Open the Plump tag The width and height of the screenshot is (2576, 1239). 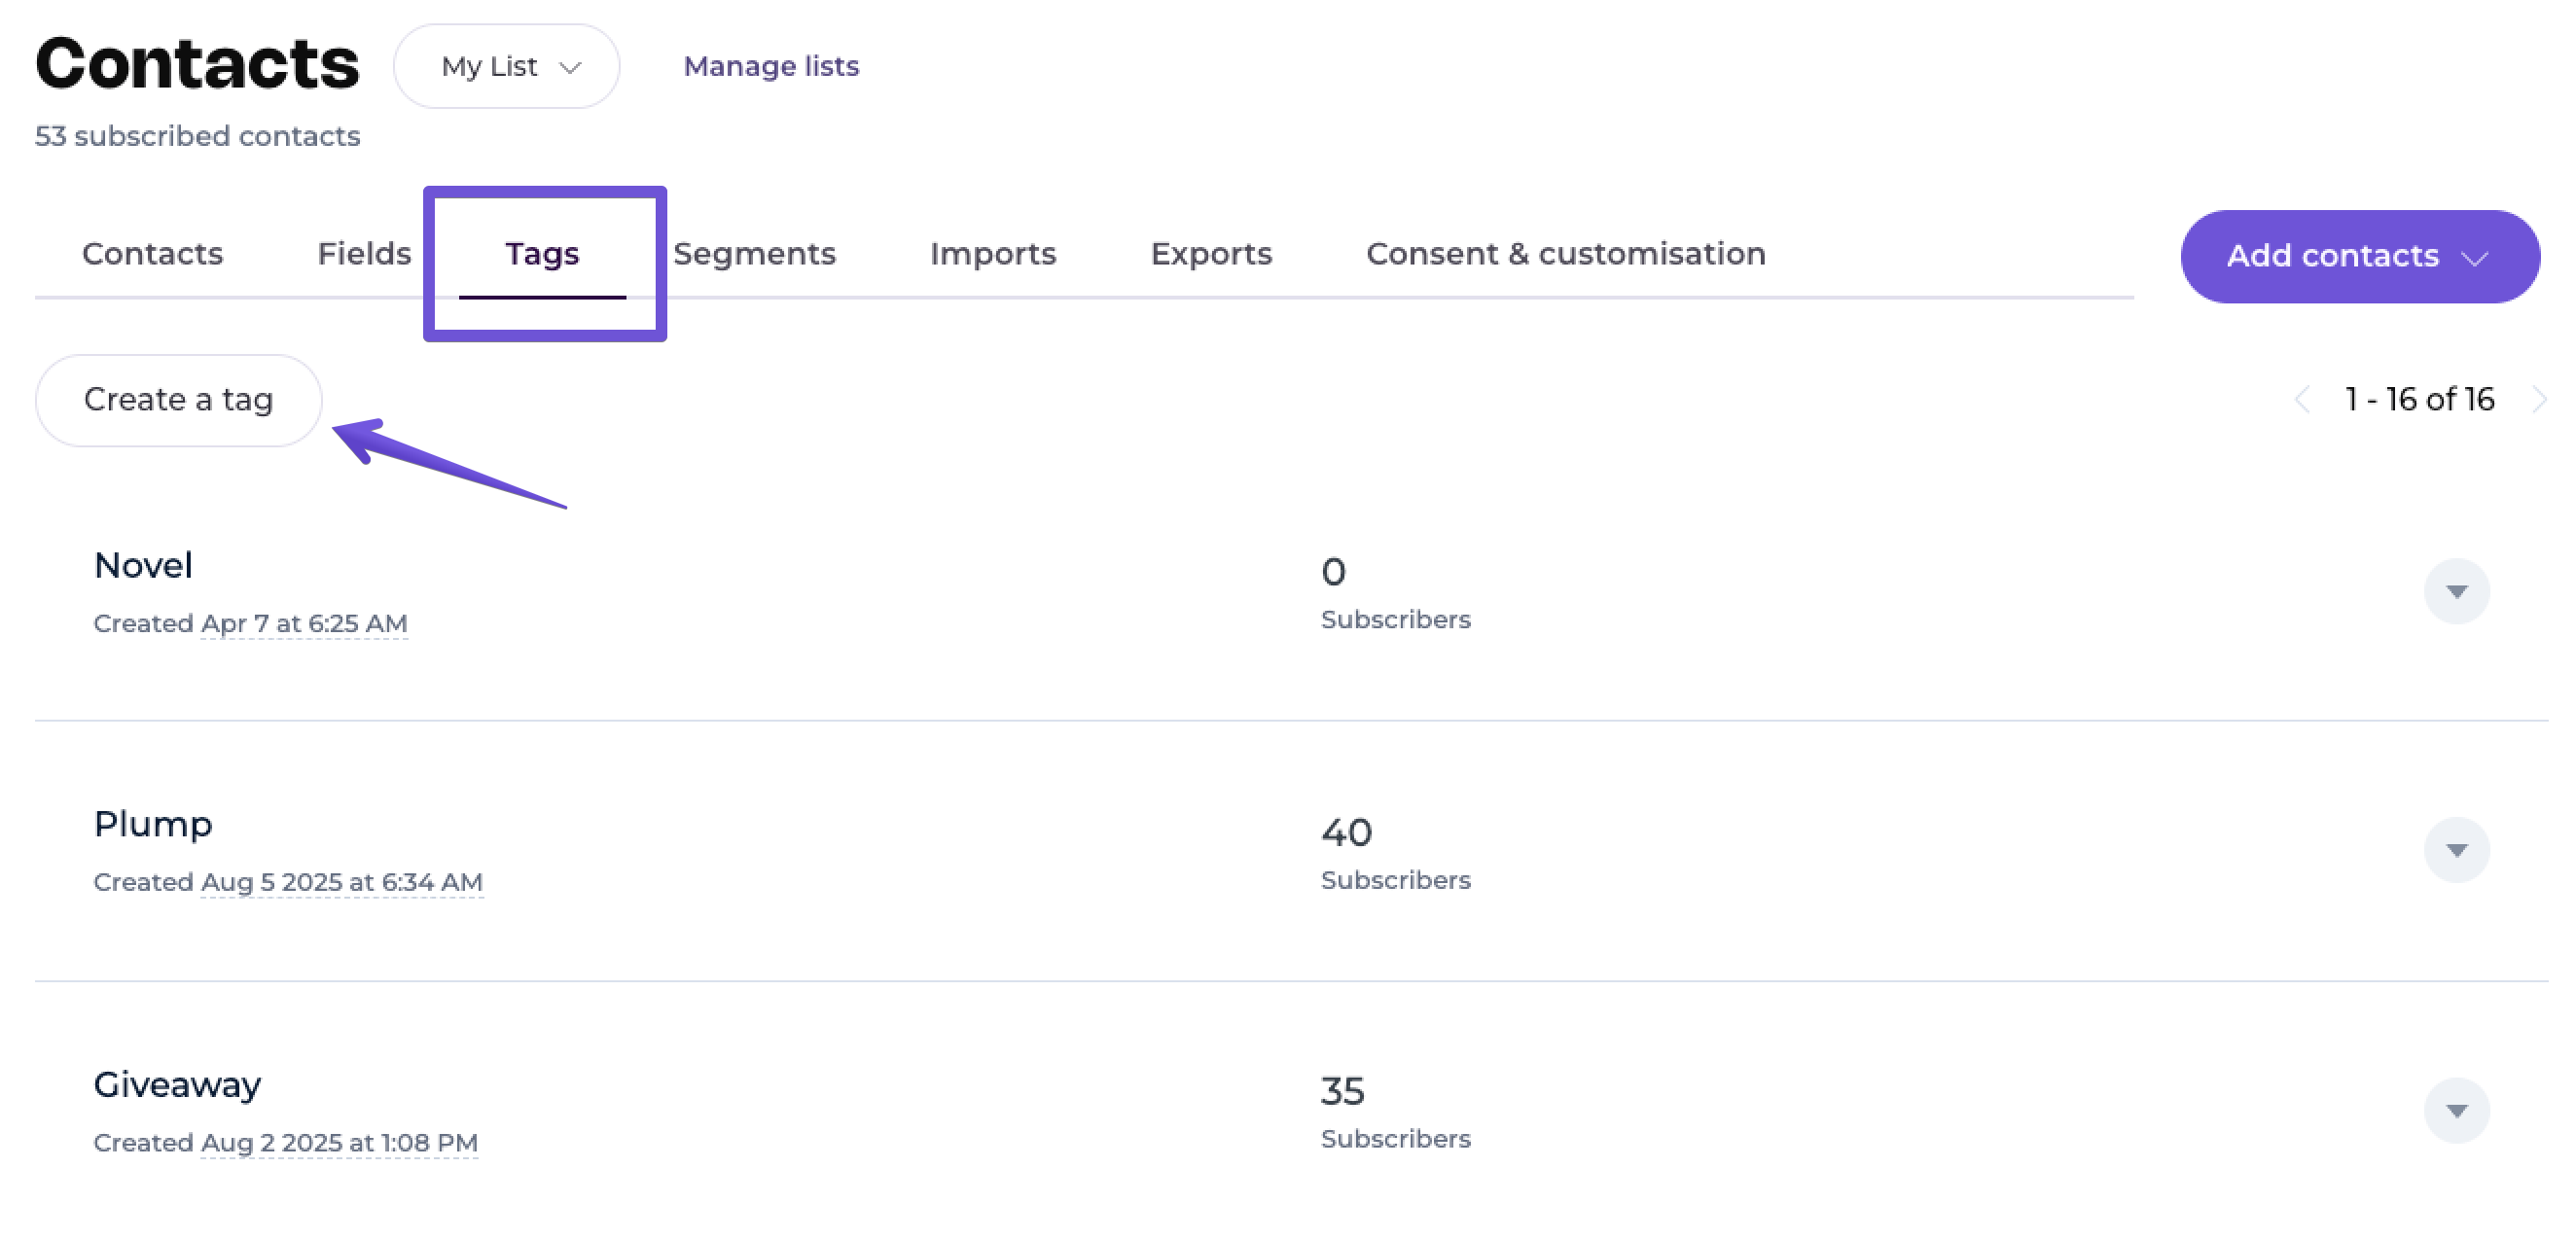[x=153, y=825]
